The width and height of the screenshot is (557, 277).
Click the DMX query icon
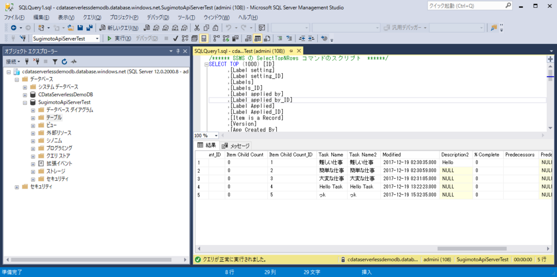tap(165, 28)
